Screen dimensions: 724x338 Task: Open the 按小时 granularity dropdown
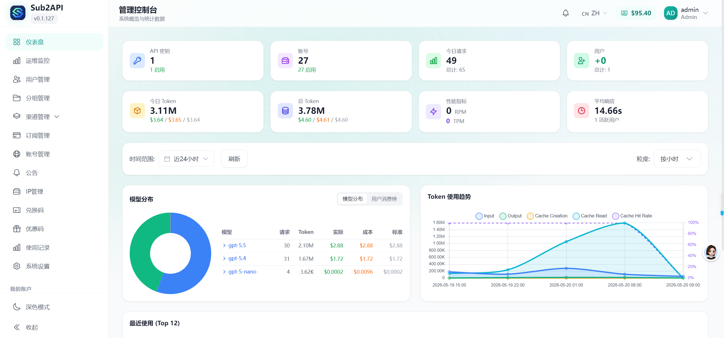677,159
